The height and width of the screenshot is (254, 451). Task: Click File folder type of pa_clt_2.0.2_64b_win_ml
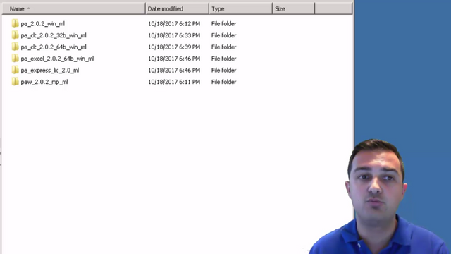point(224,47)
